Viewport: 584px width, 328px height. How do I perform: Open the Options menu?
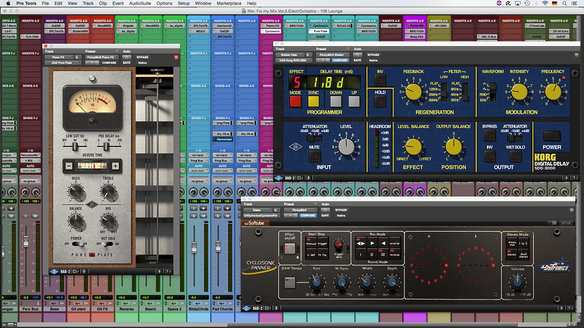point(164,3)
